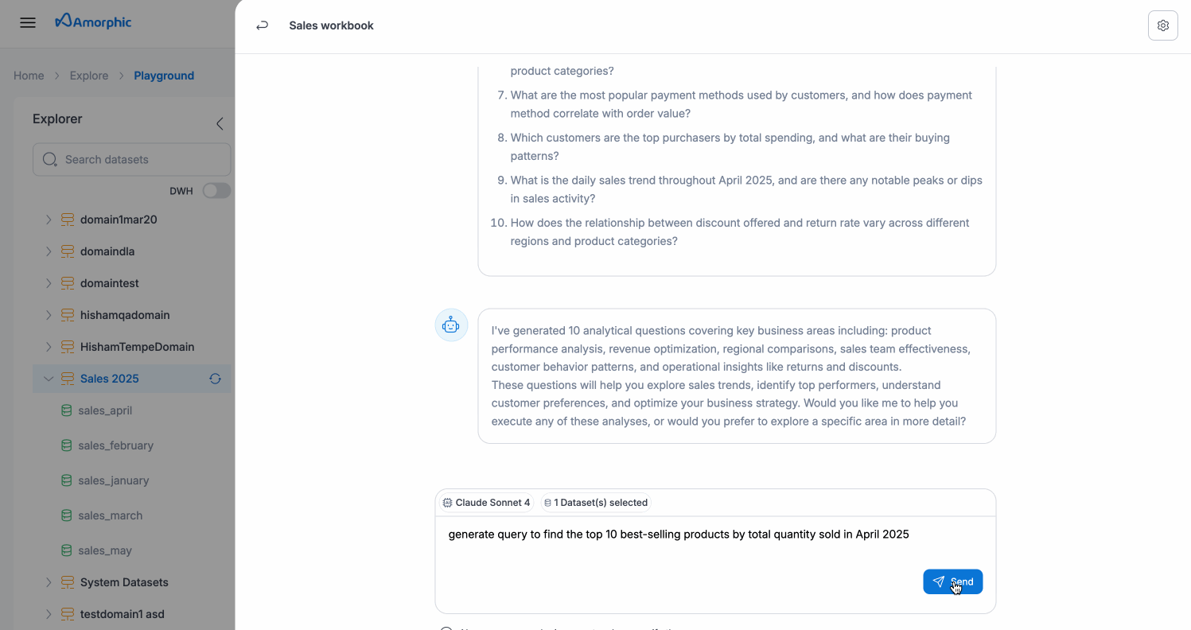
Task: Toggle the DWH switch
Action: click(216, 191)
